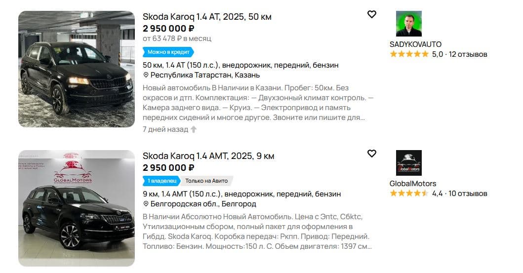Add first Skoda Karoq listing to favorites

tap(372, 14)
